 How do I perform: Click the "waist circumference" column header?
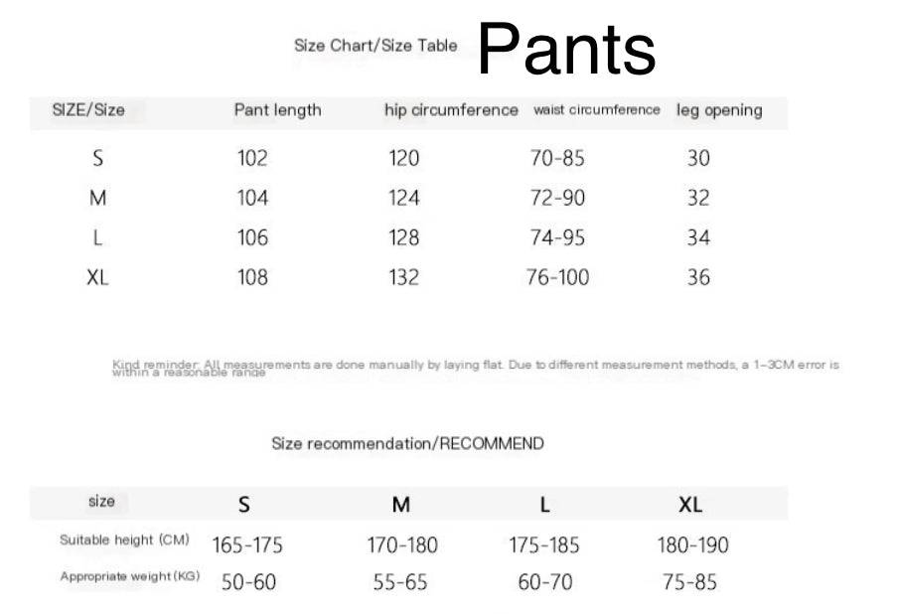pyautogui.click(x=596, y=110)
